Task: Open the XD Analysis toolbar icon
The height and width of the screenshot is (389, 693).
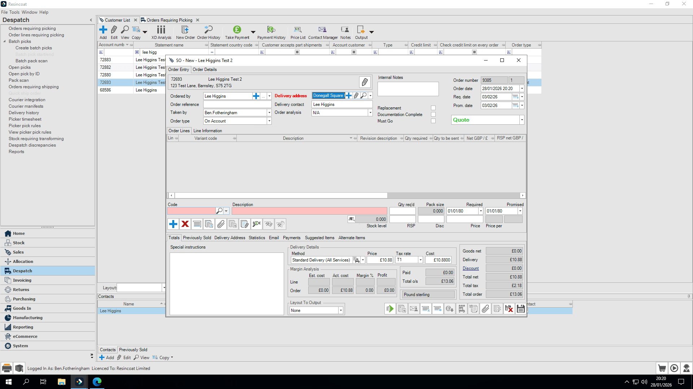Action: [x=161, y=32]
